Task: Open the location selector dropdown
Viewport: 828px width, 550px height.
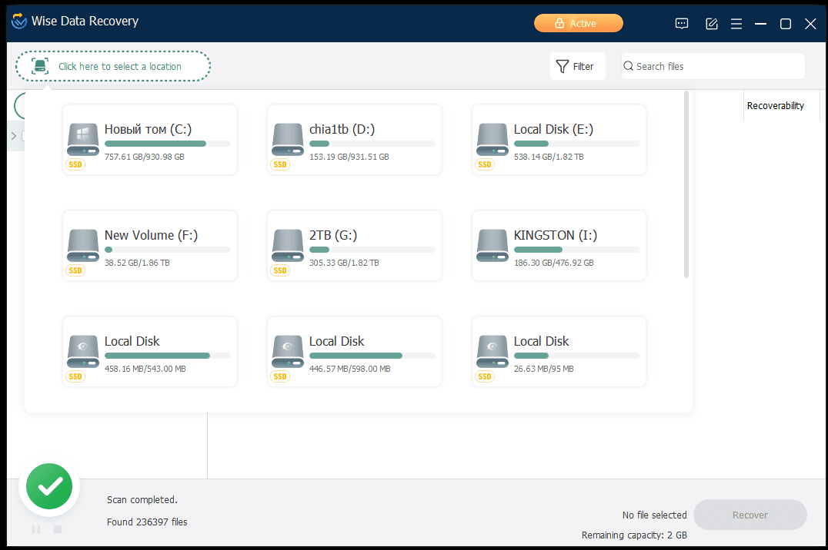Action: click(113, 66)
